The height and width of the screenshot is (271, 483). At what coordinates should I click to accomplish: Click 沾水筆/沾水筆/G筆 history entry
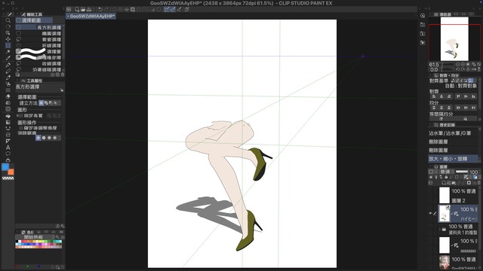tap(454, 133)
